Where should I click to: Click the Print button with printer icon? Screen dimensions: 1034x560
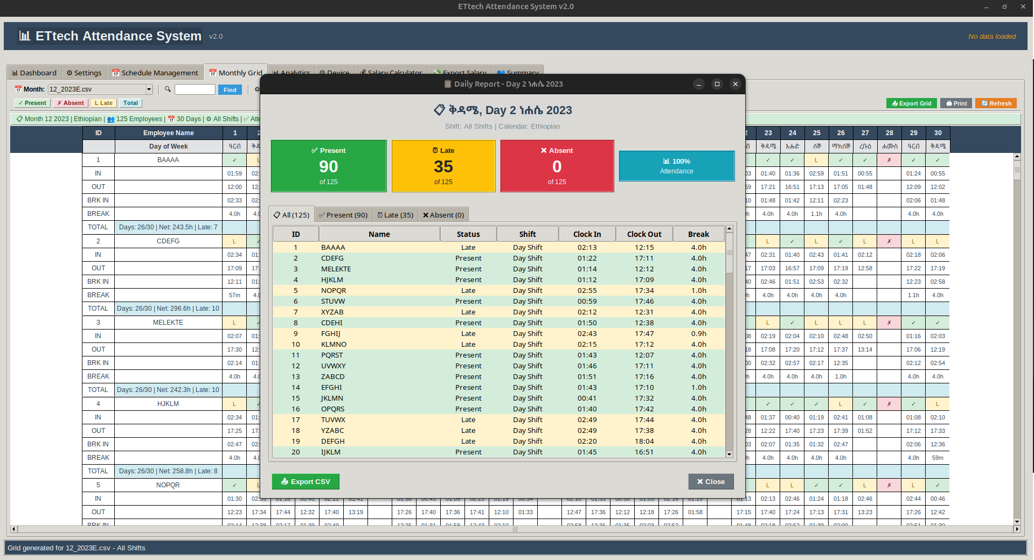[956, 103]
